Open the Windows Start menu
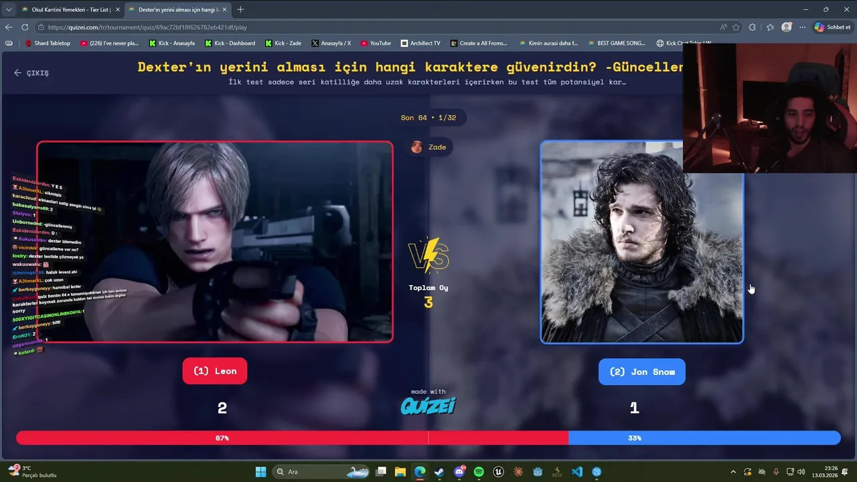The height and width of the screenshot is (482, 857). pos(260,472)
